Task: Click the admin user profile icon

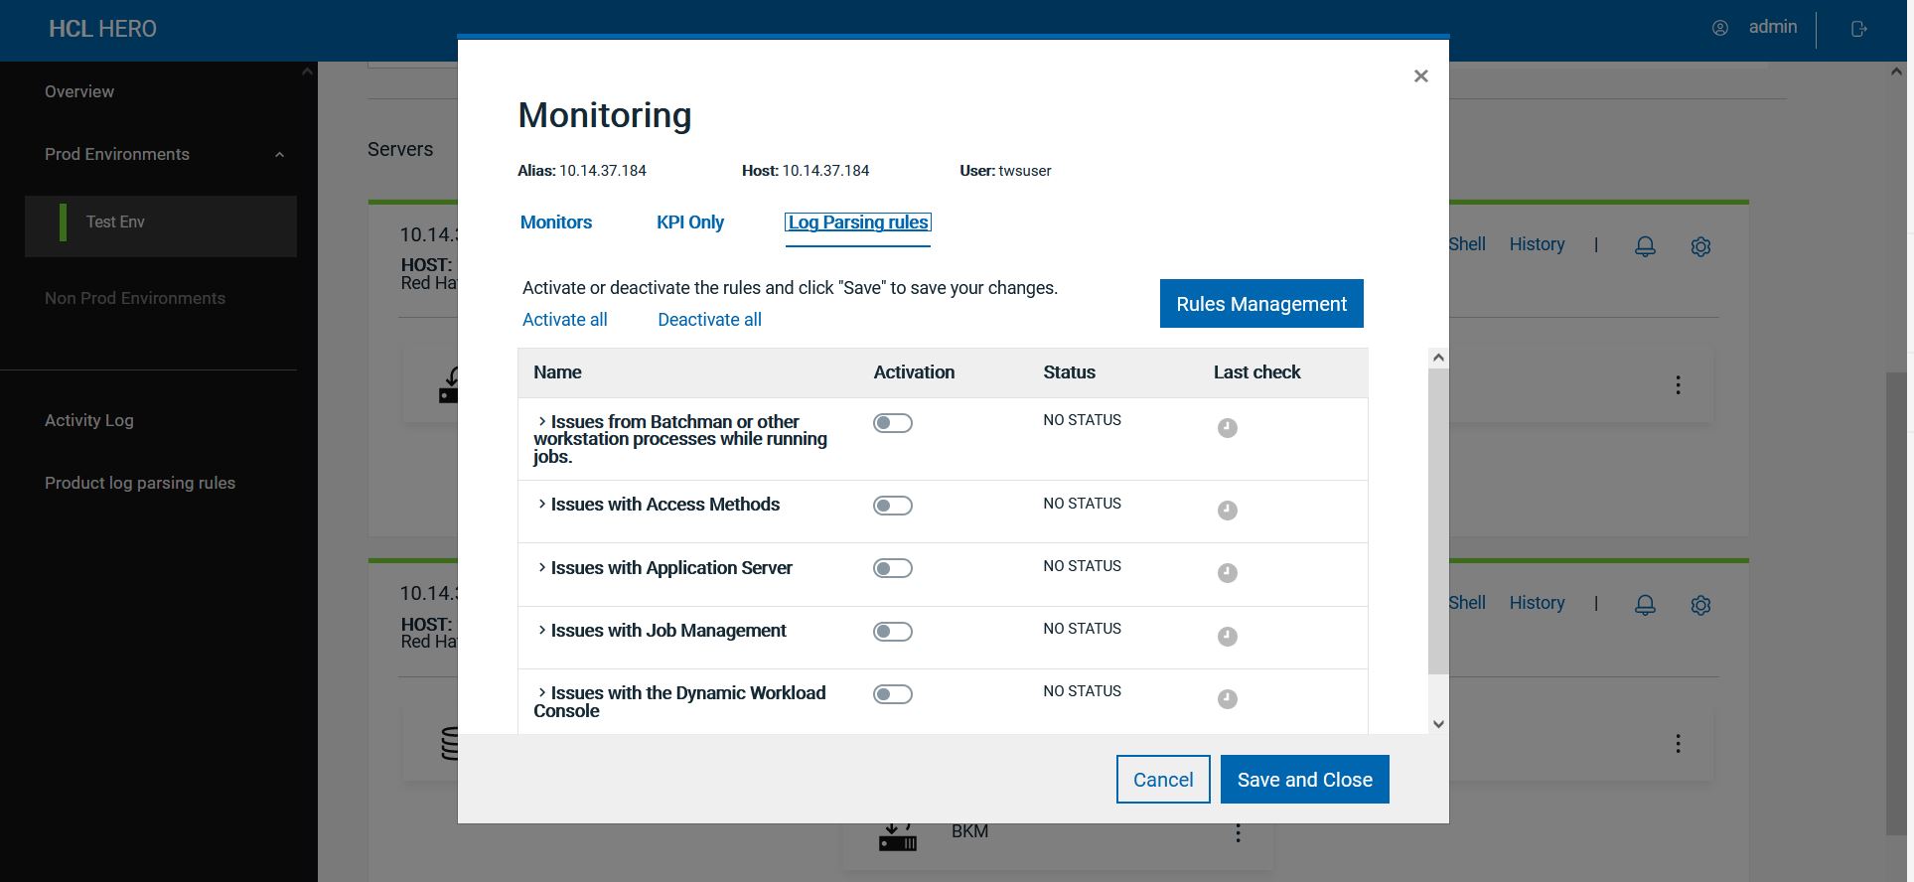Action: pos(1720,29)
